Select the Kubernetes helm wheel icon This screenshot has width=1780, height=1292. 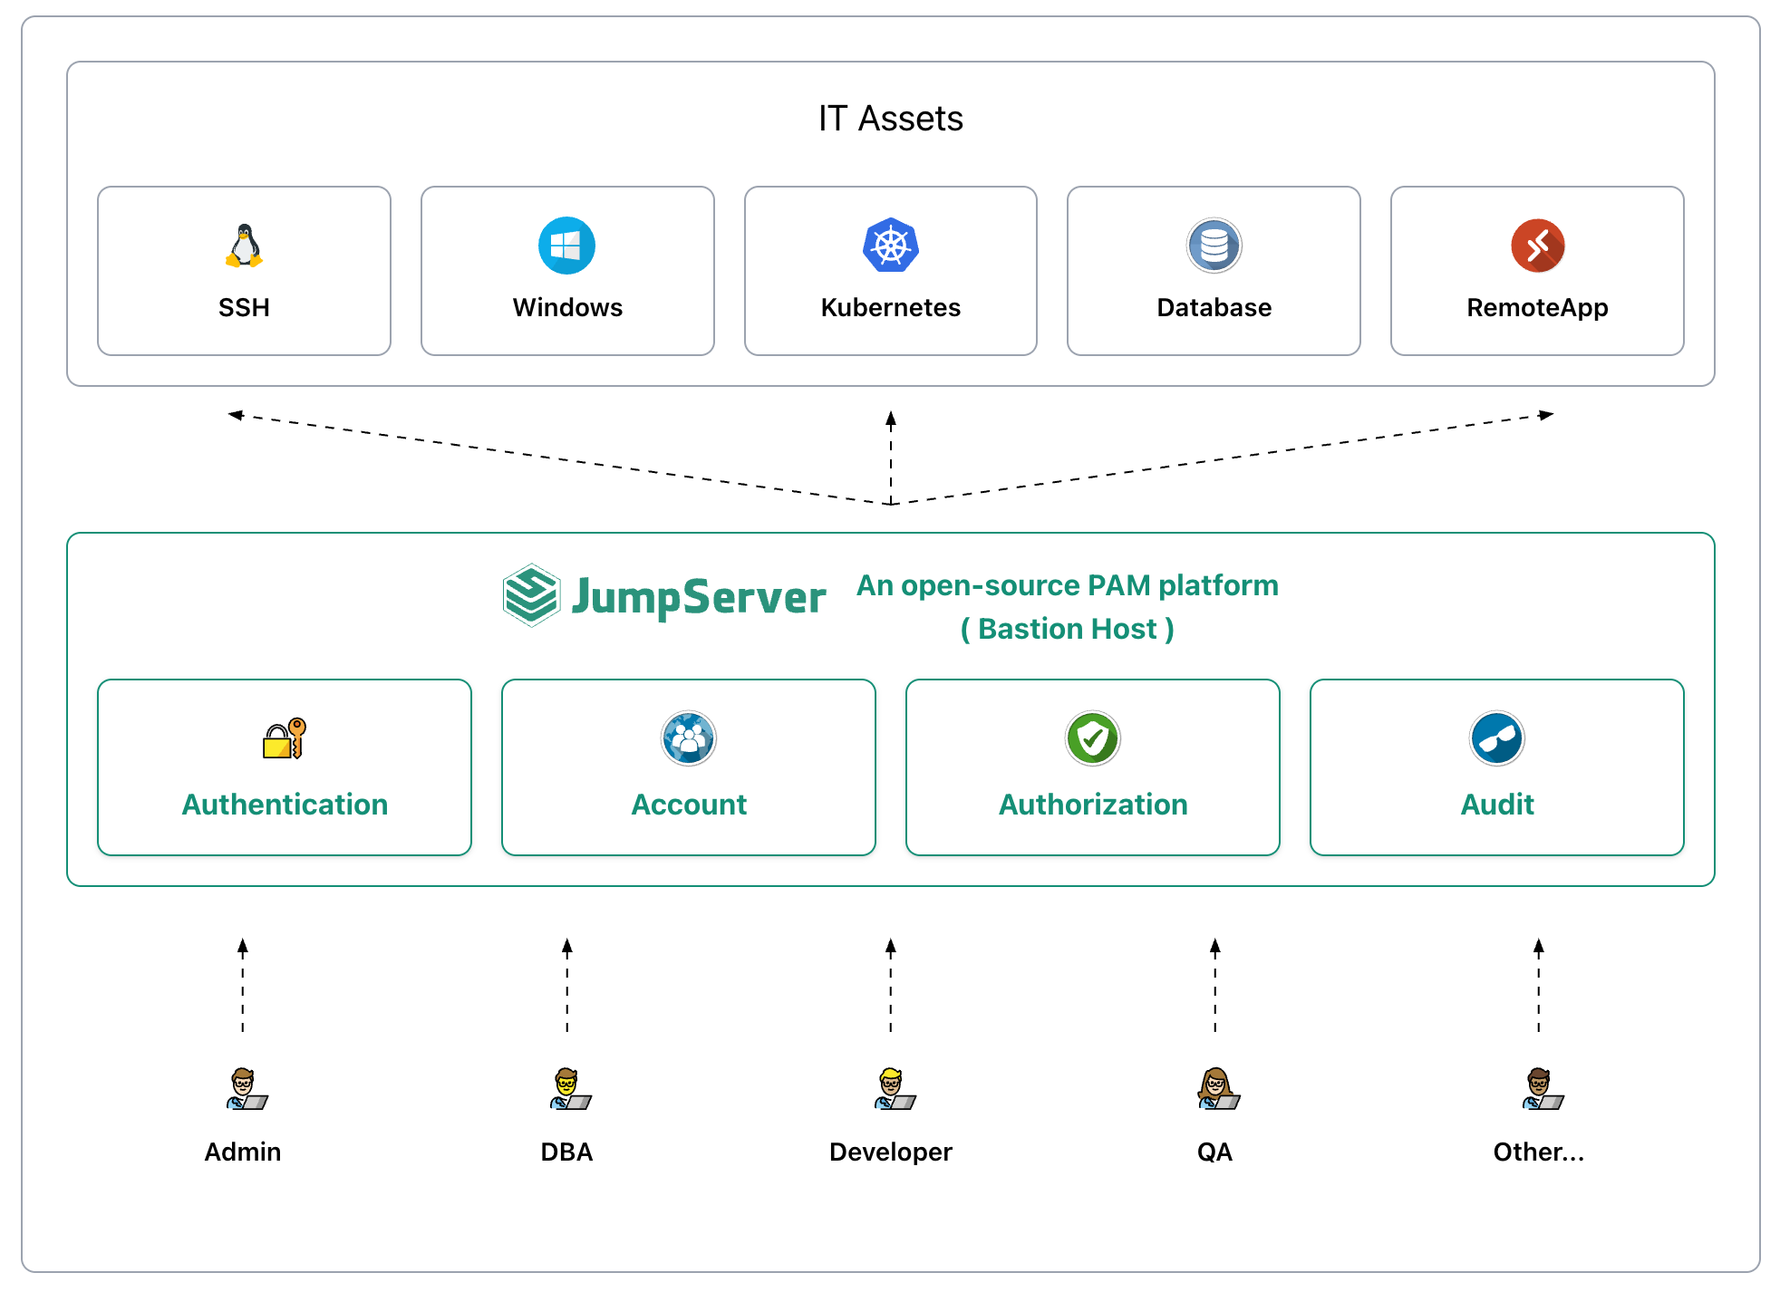(890, 246)
